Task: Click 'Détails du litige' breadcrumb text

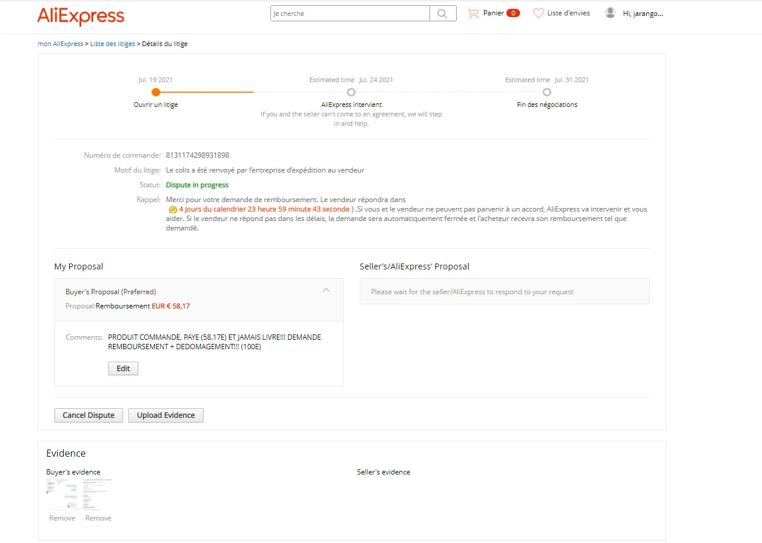Action: pyautogui.click(x=165, y=44)
